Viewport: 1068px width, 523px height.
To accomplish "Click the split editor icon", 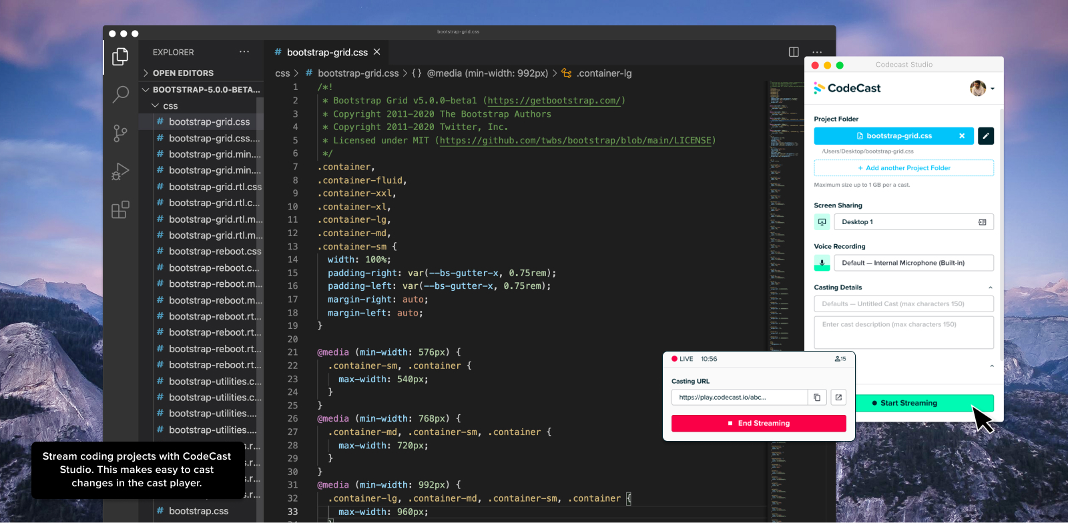I will pos(794,52).
